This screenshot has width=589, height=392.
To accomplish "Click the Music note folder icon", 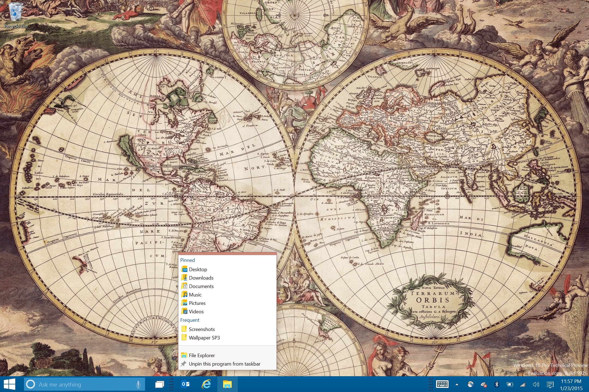I will tap(184, 295).
